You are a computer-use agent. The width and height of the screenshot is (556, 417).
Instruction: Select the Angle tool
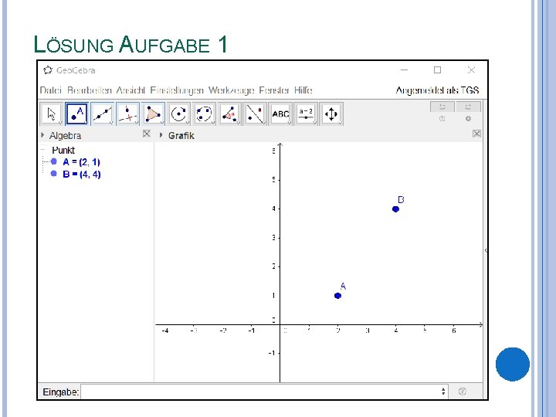pyautogui.click(x=229, y=114)
